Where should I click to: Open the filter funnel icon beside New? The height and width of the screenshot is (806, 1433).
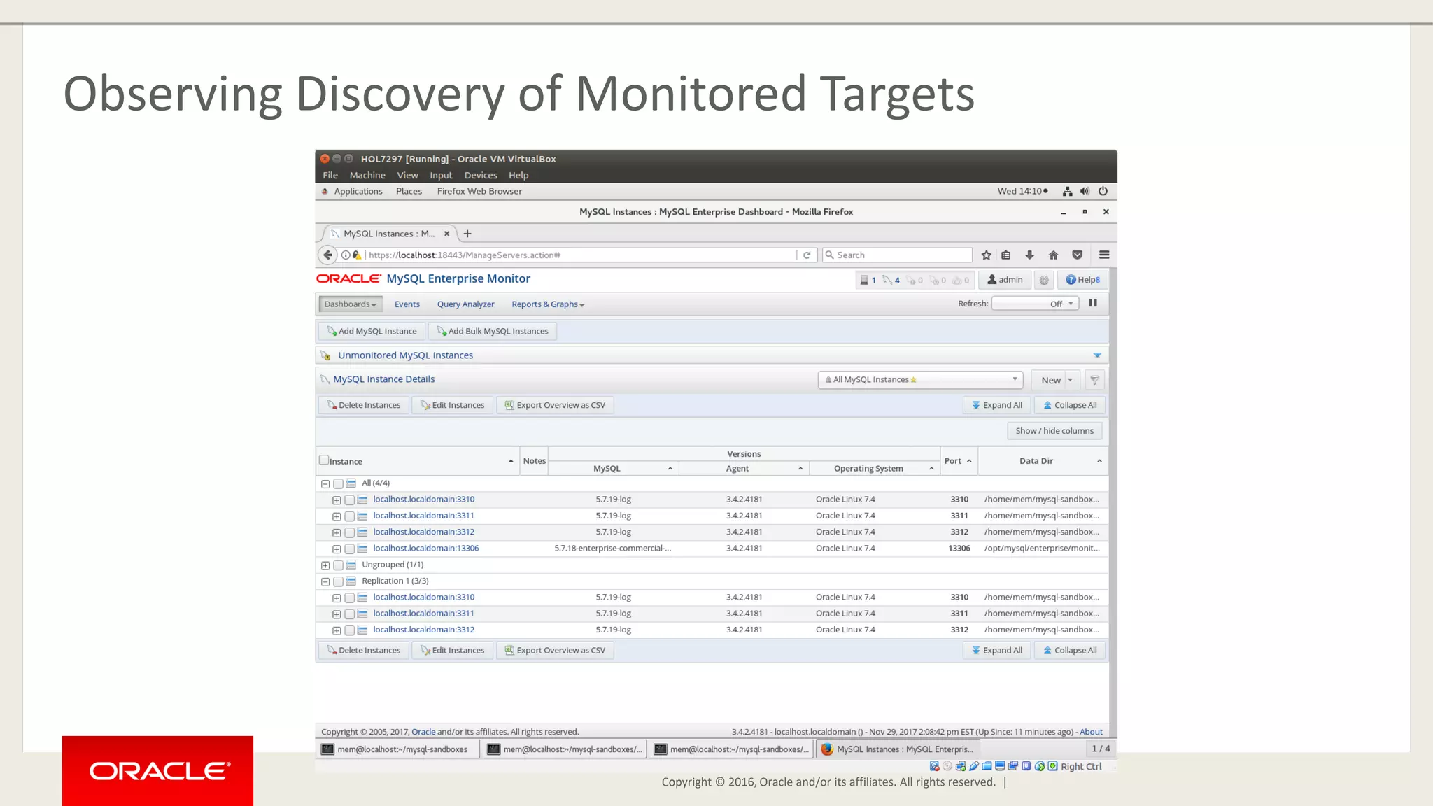pos(1094,380)
